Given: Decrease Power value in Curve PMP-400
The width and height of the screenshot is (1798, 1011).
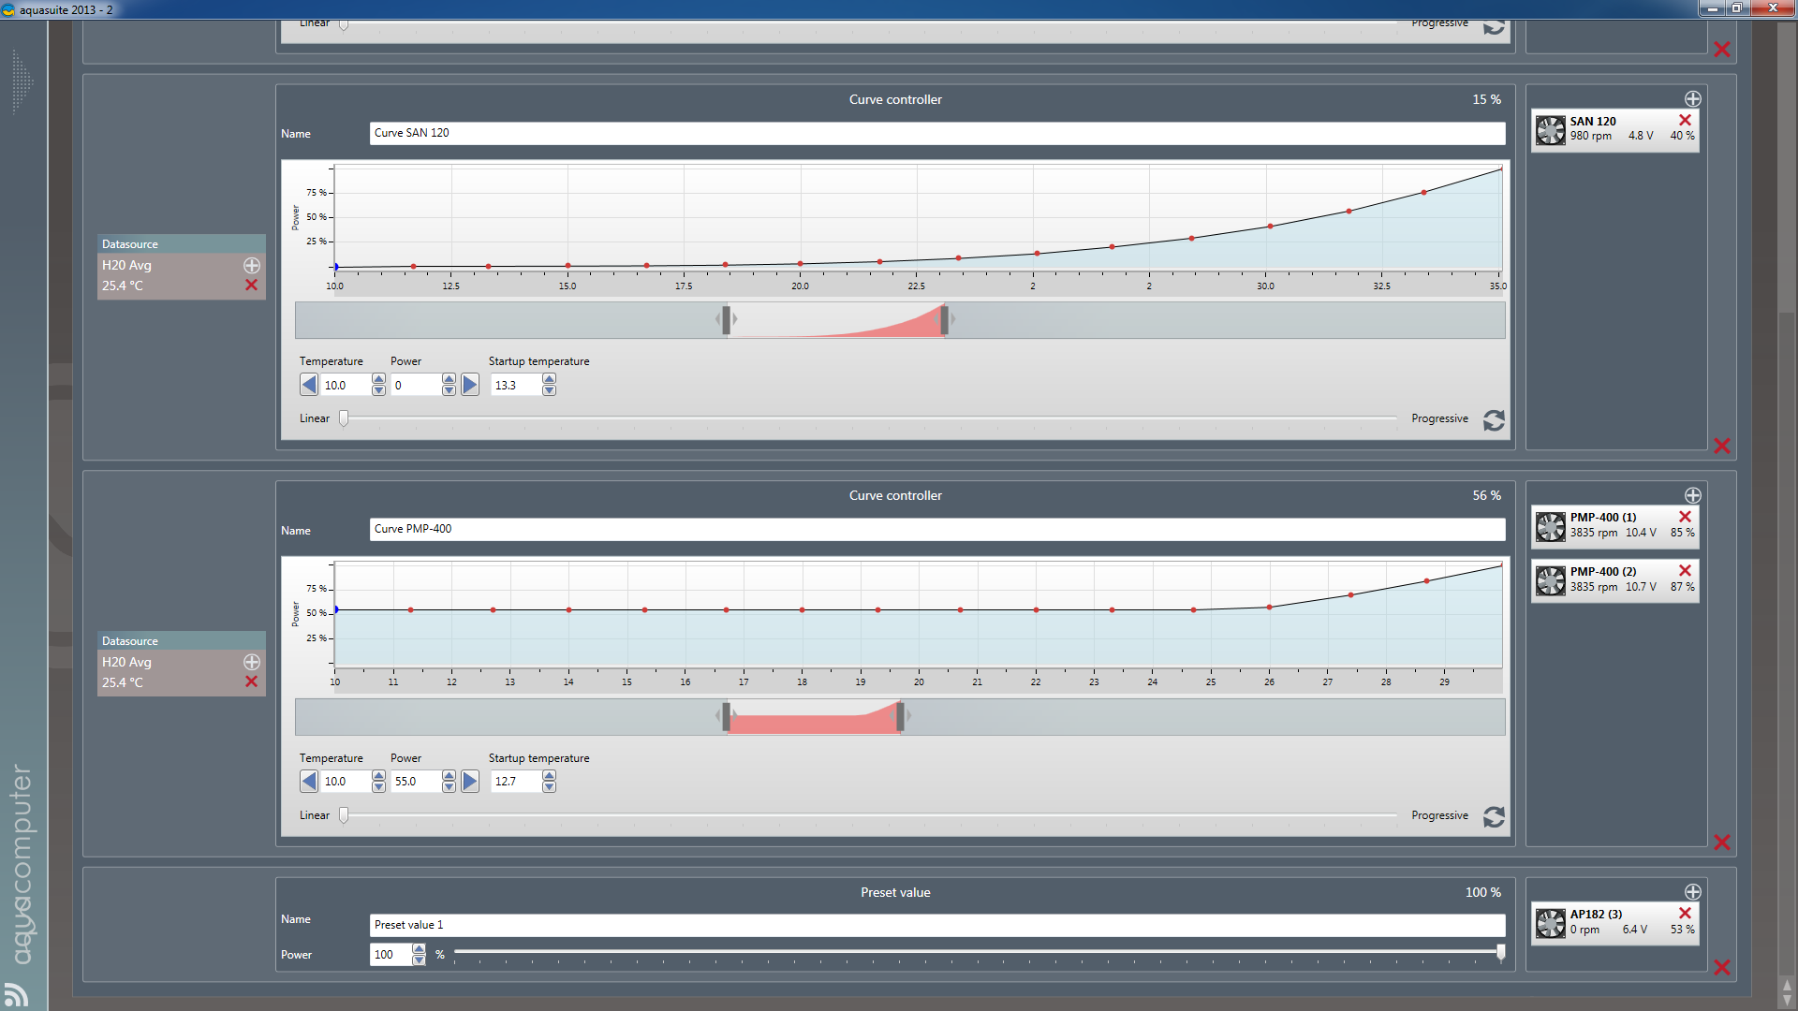Looking at the screenshot, I should pyautogui.click(x=449, y=787).
